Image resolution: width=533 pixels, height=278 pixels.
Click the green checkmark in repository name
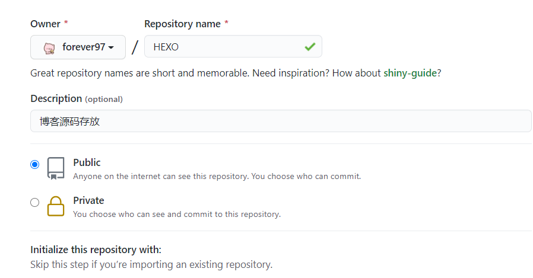tap(310, 47)
